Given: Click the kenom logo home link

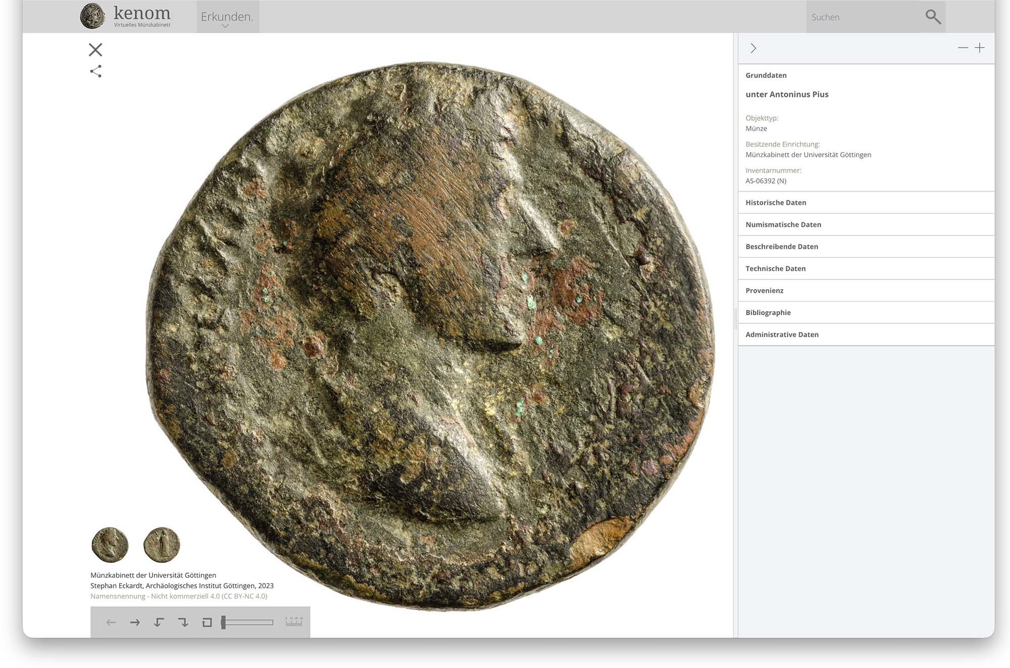Looking at the screenshot, I should click(x=126, y=16).
